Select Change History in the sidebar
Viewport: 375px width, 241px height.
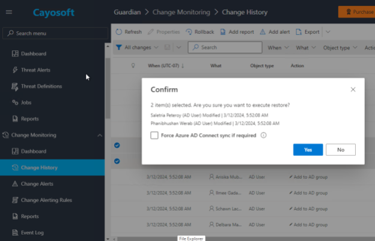pyautogui.click(x=52, y=167)
